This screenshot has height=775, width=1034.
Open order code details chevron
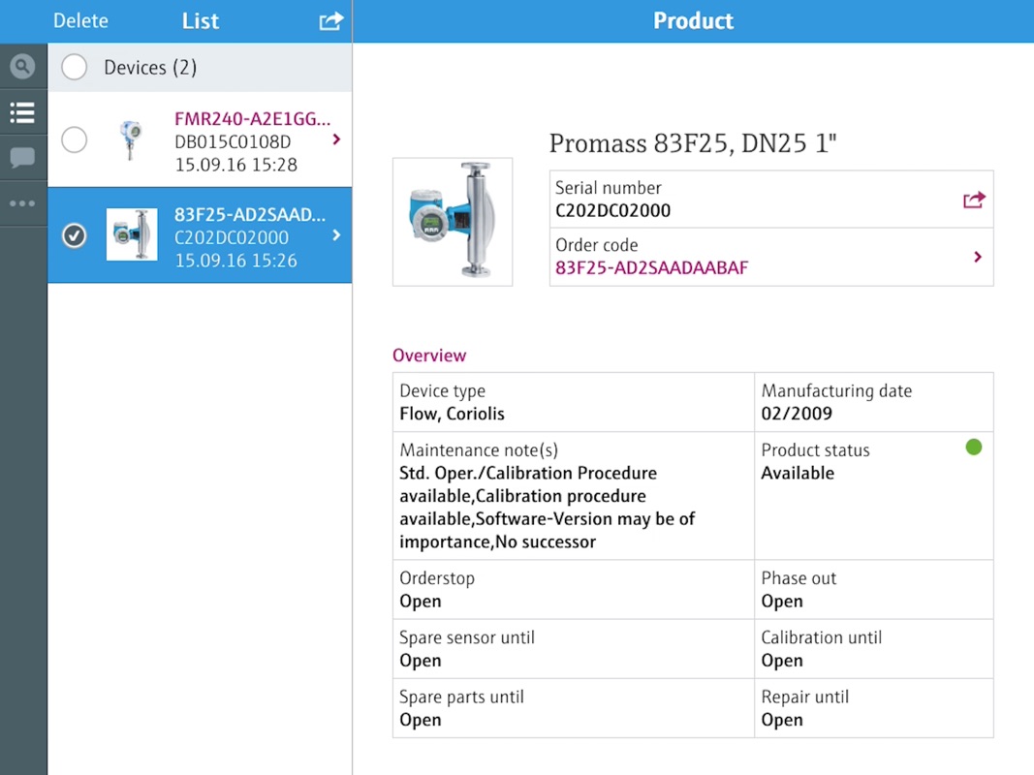point(978,257)
